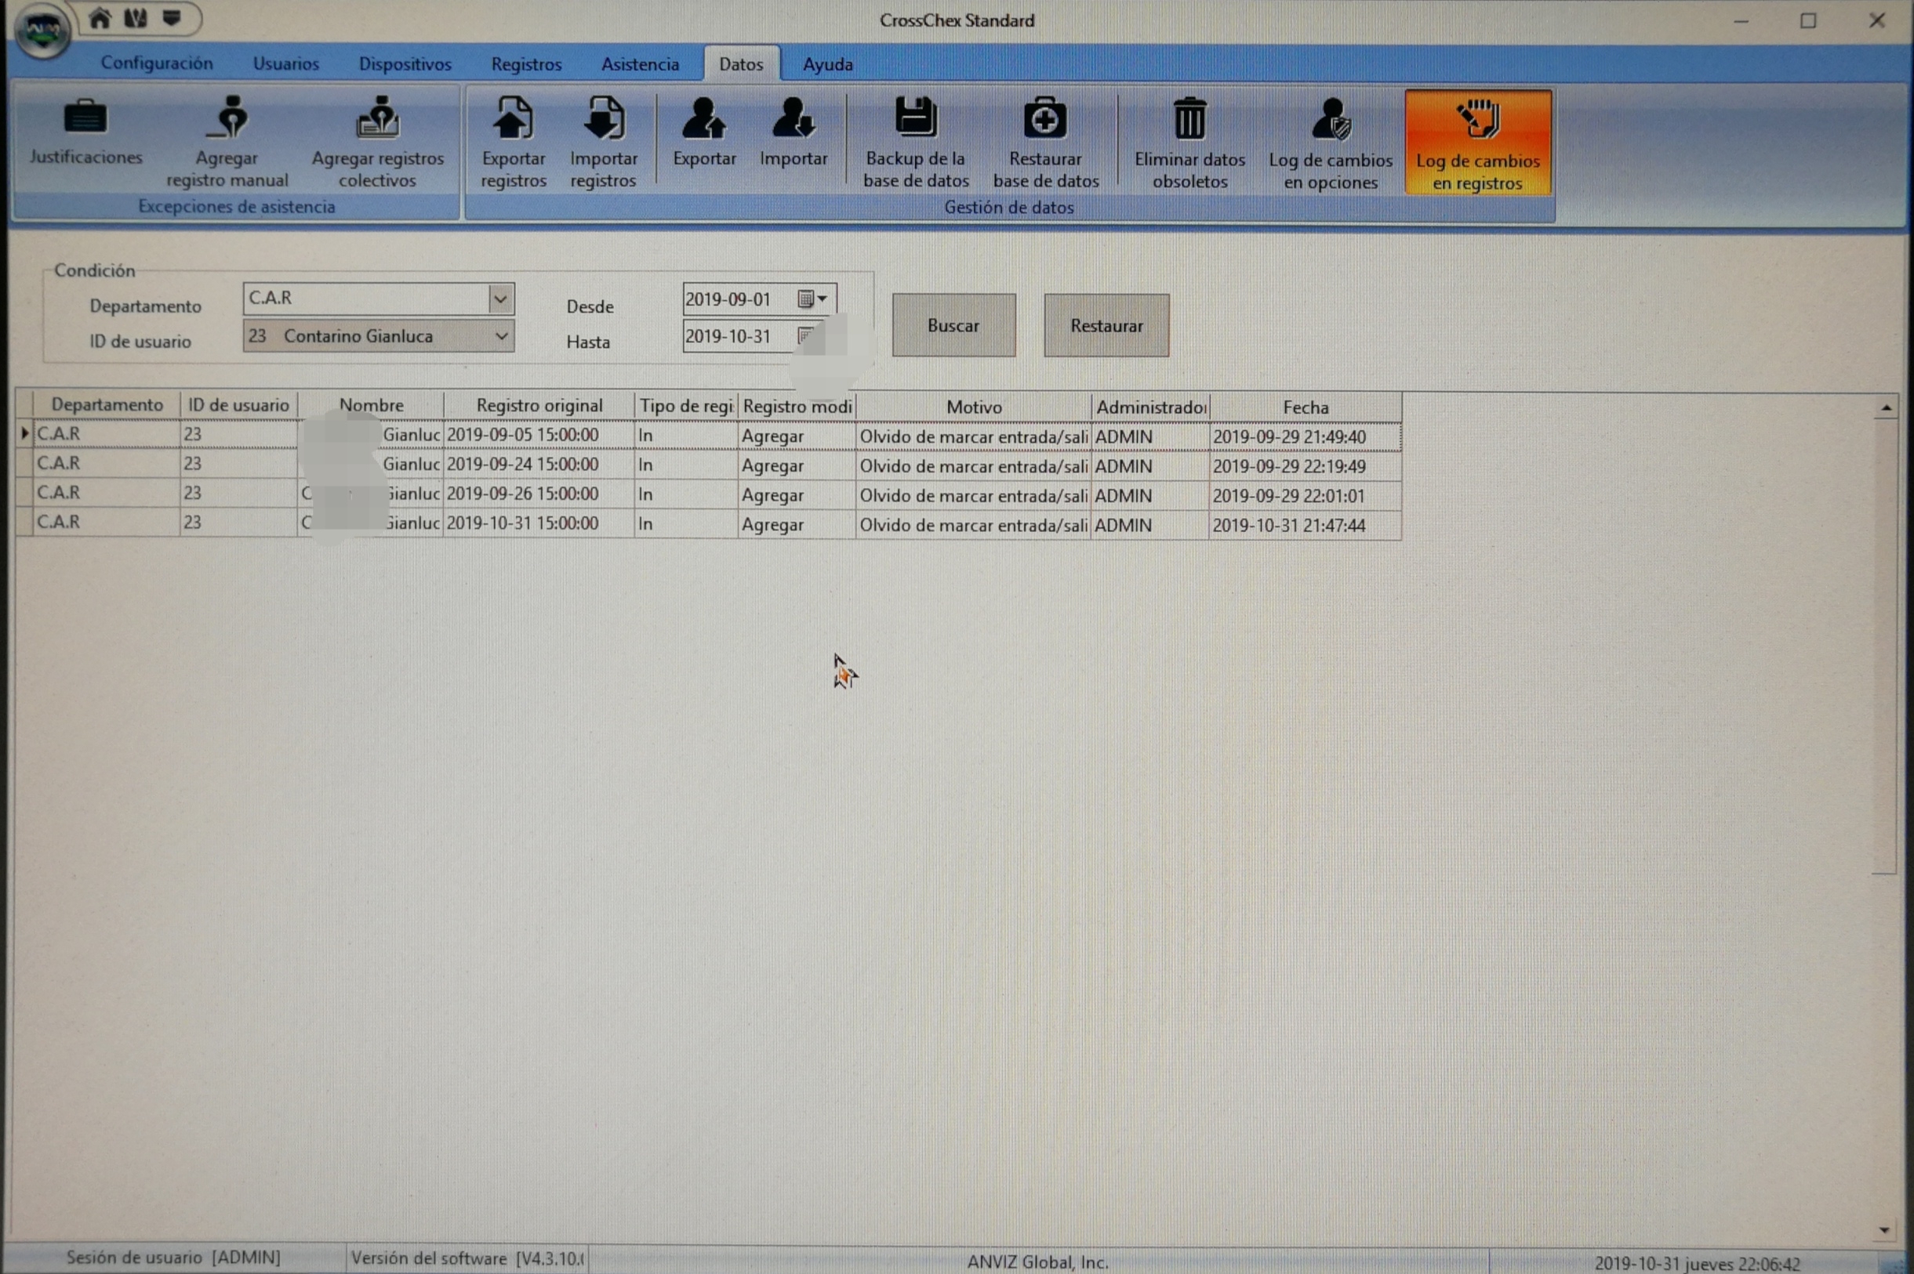Click the Fecha column header
Viewport: 1914px width, 1274px height.
pyautogui.click(x=1306, y=407)
